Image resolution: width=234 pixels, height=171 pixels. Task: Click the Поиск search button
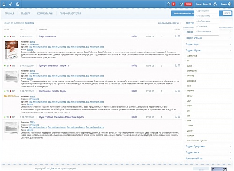pyautogui.click(x=227, y=13)
